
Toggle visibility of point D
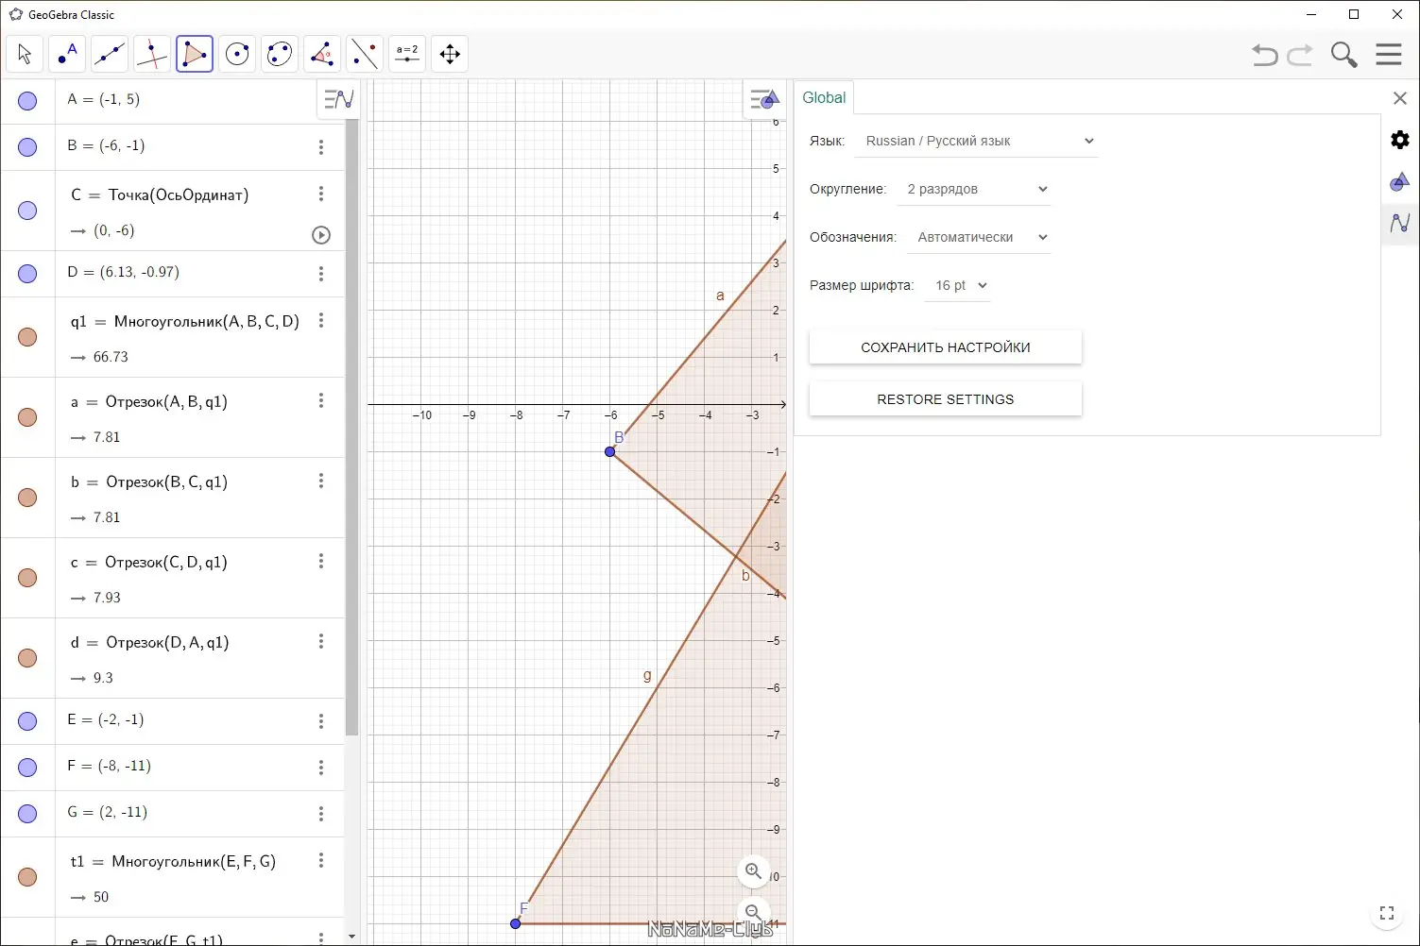[27, 274]
